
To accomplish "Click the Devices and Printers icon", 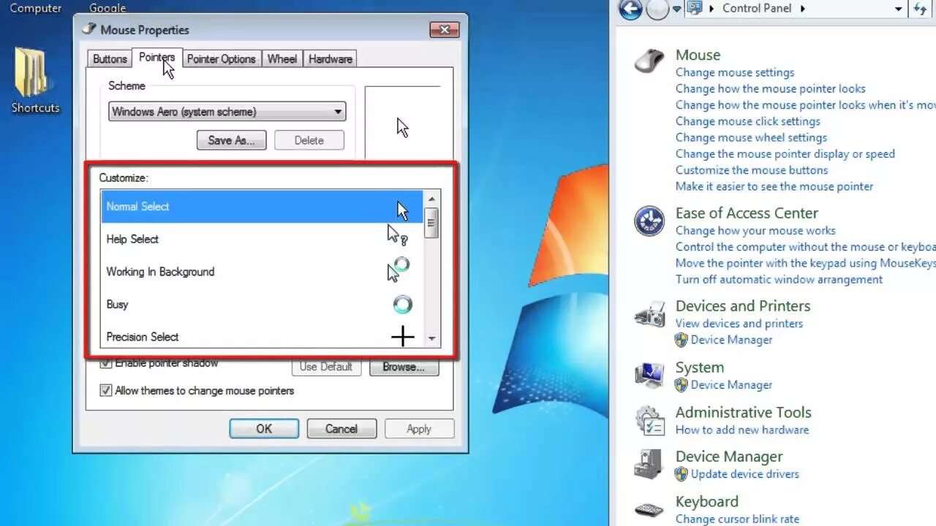I will [649, 313].
